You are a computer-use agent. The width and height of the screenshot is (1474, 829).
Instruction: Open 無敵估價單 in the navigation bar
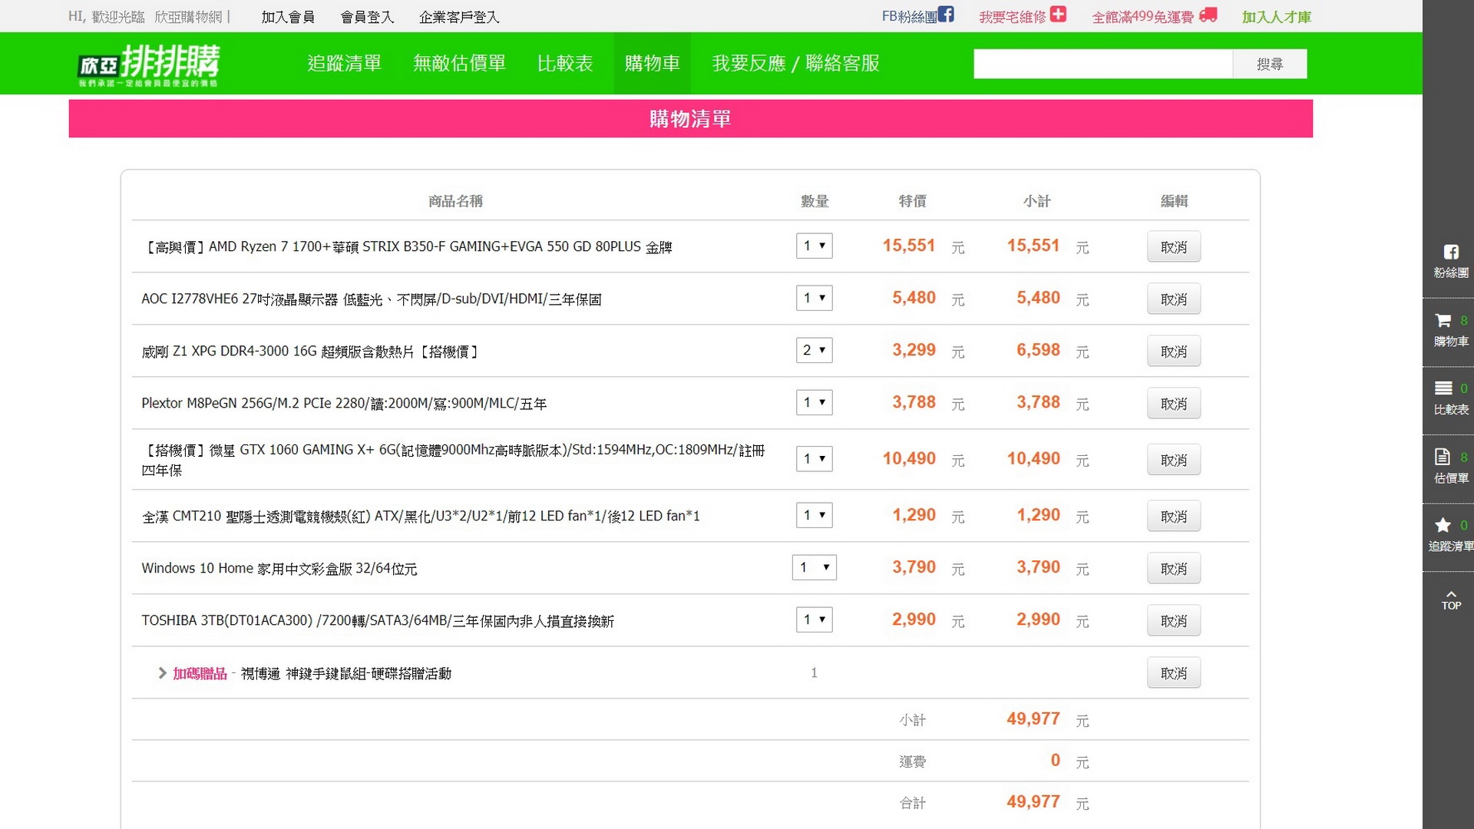click(459, 63)
